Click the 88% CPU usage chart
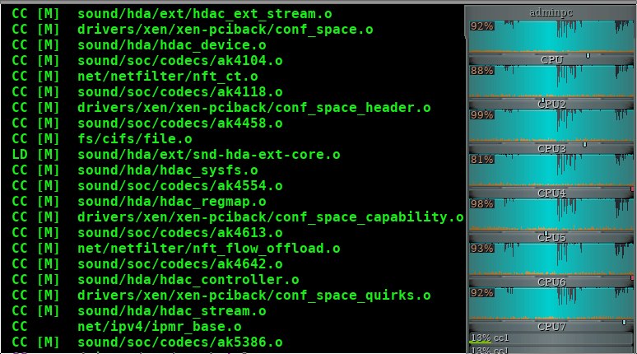Screen dimensions: 637x354 click(551, 82)
